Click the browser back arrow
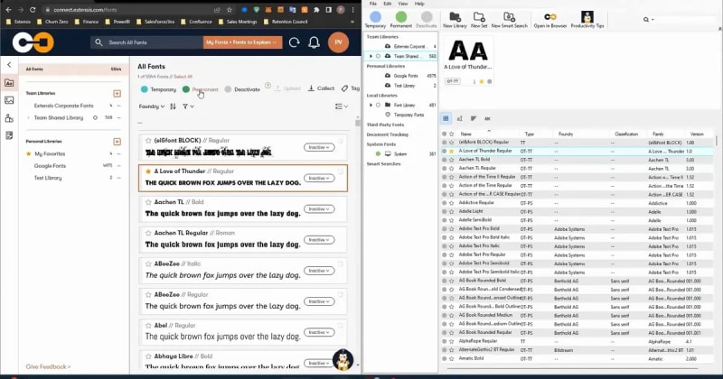Viewport: 723px width, 379px height. click(9, 9)
